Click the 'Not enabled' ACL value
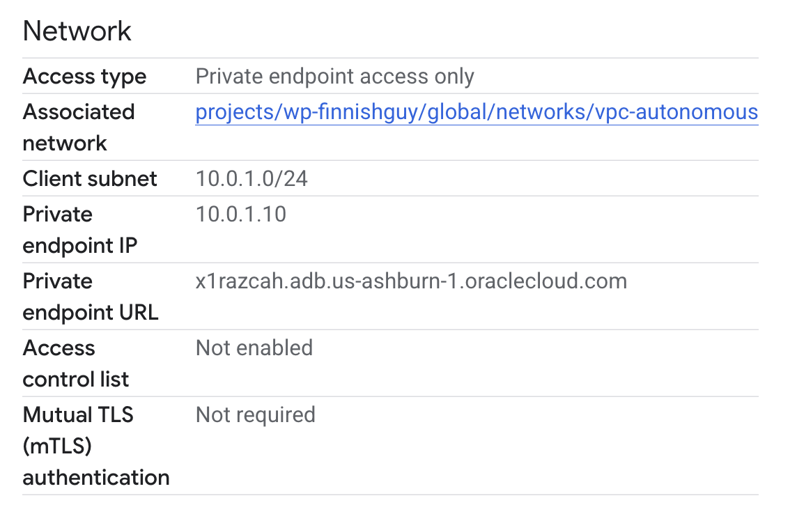797x521 pixels. tap(254, 348)
